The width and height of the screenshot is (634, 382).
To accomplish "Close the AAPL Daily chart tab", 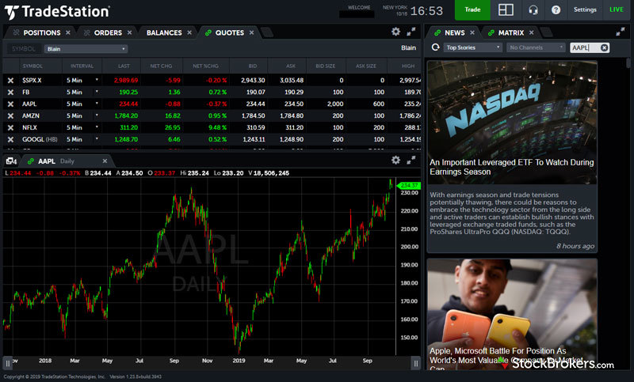I will point(105,161).
